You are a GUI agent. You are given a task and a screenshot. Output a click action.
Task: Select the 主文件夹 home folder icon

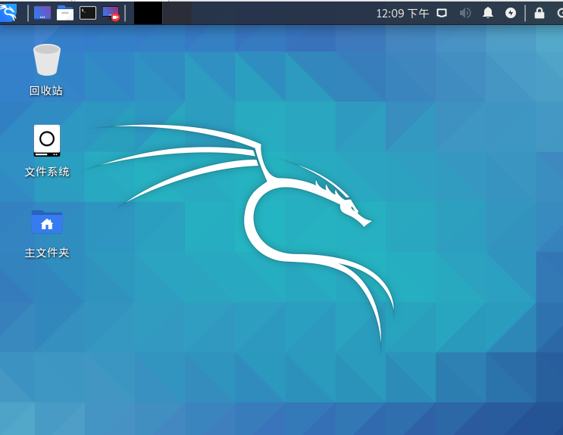[x=47, y=222]
